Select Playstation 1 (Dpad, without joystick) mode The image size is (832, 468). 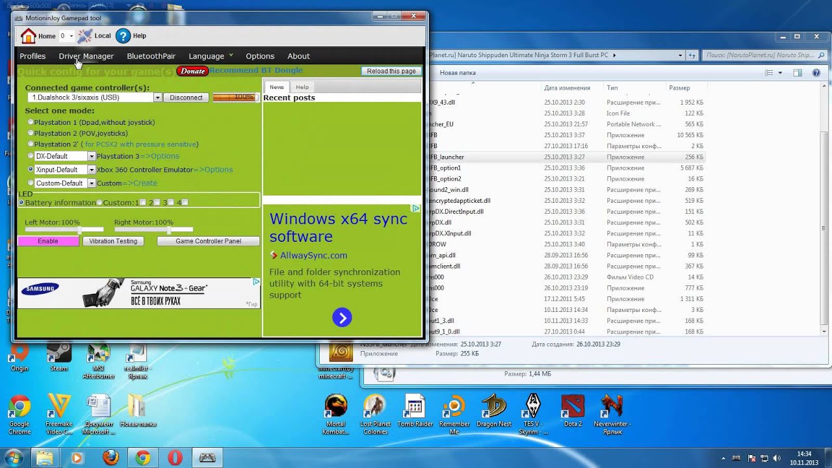[31, 122]
